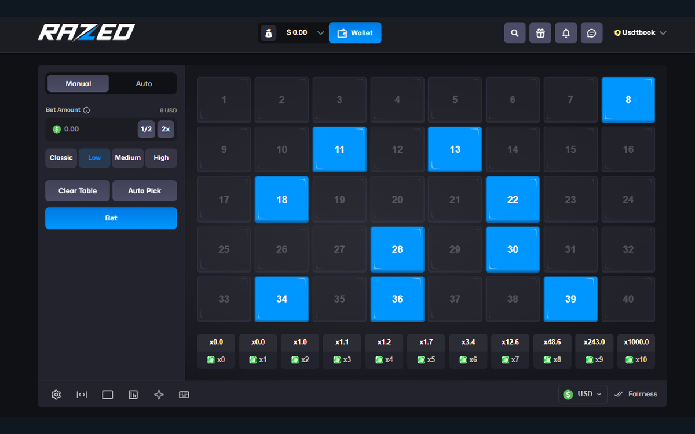Double the bet with 2x button

[166, 129]
